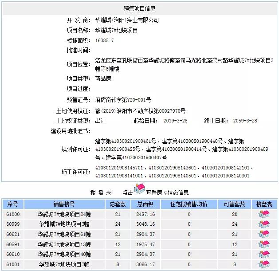Image resolution: width=279 pixels, height=271 pixels.
Task: Click 预售项目信息 panel title
Action: point(139,8)
